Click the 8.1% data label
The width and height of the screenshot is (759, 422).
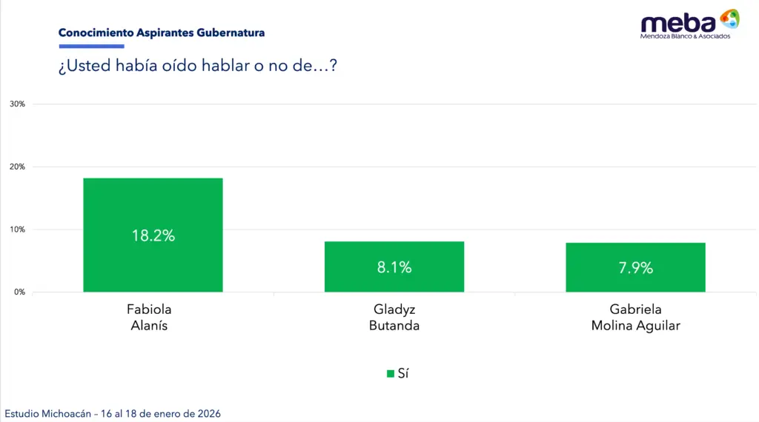point(394,267)
